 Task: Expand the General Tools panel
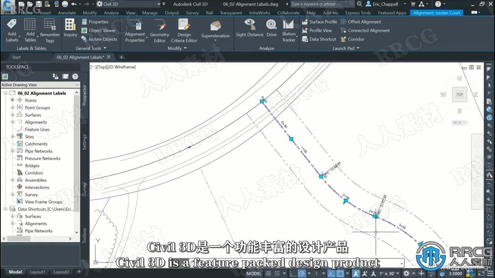(91, 48)
